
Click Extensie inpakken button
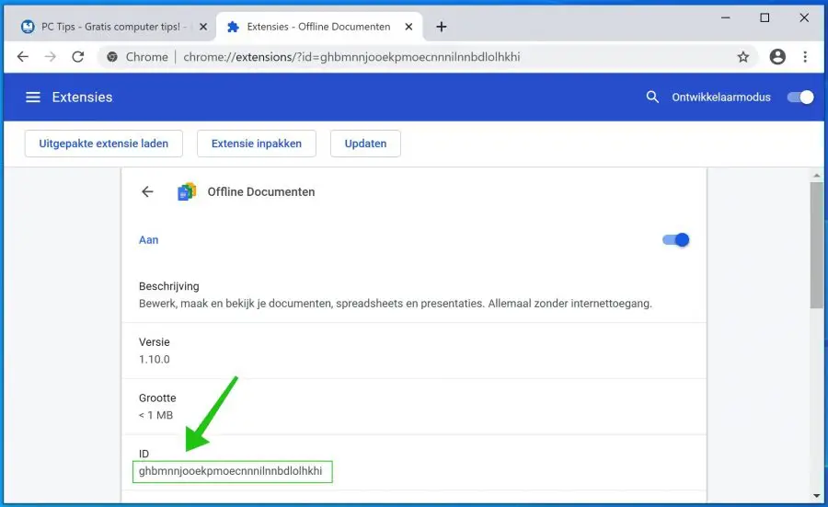tap(257, 144)
